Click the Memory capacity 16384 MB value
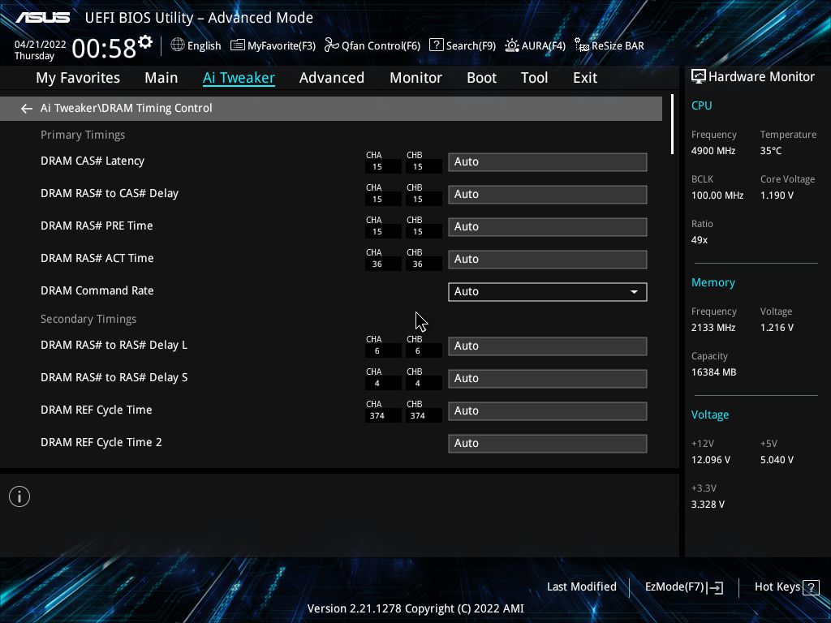Screen dimensions: 831x623 click(713, 372)
